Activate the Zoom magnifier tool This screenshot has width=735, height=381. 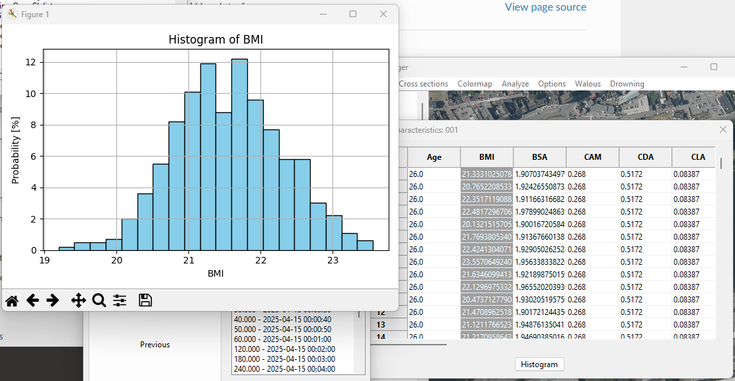[x=99, y=301]
